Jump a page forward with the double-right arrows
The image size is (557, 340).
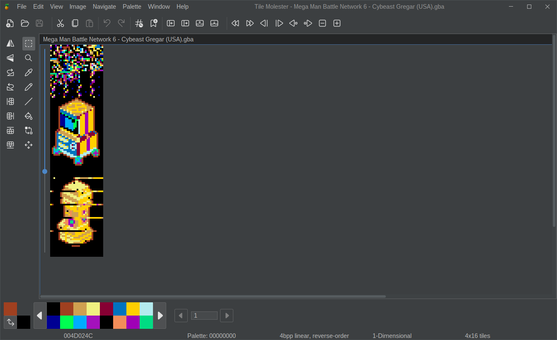click(250, 24)
